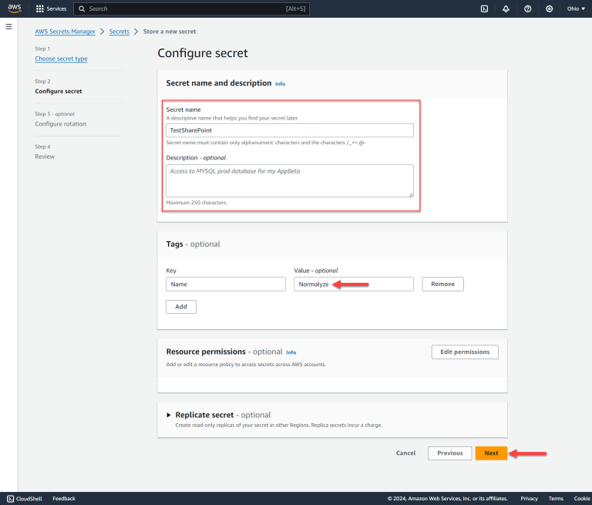Click into the Secret name field
This screenshot has width=592, height=505.
[290, 131]
